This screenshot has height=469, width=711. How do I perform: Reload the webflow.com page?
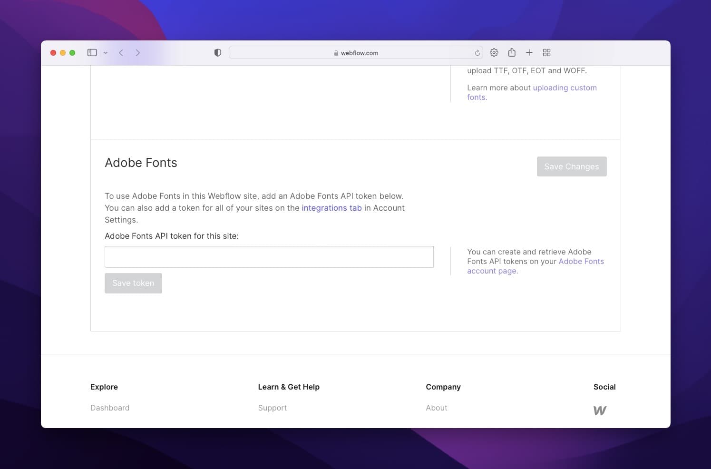point(477,53)
